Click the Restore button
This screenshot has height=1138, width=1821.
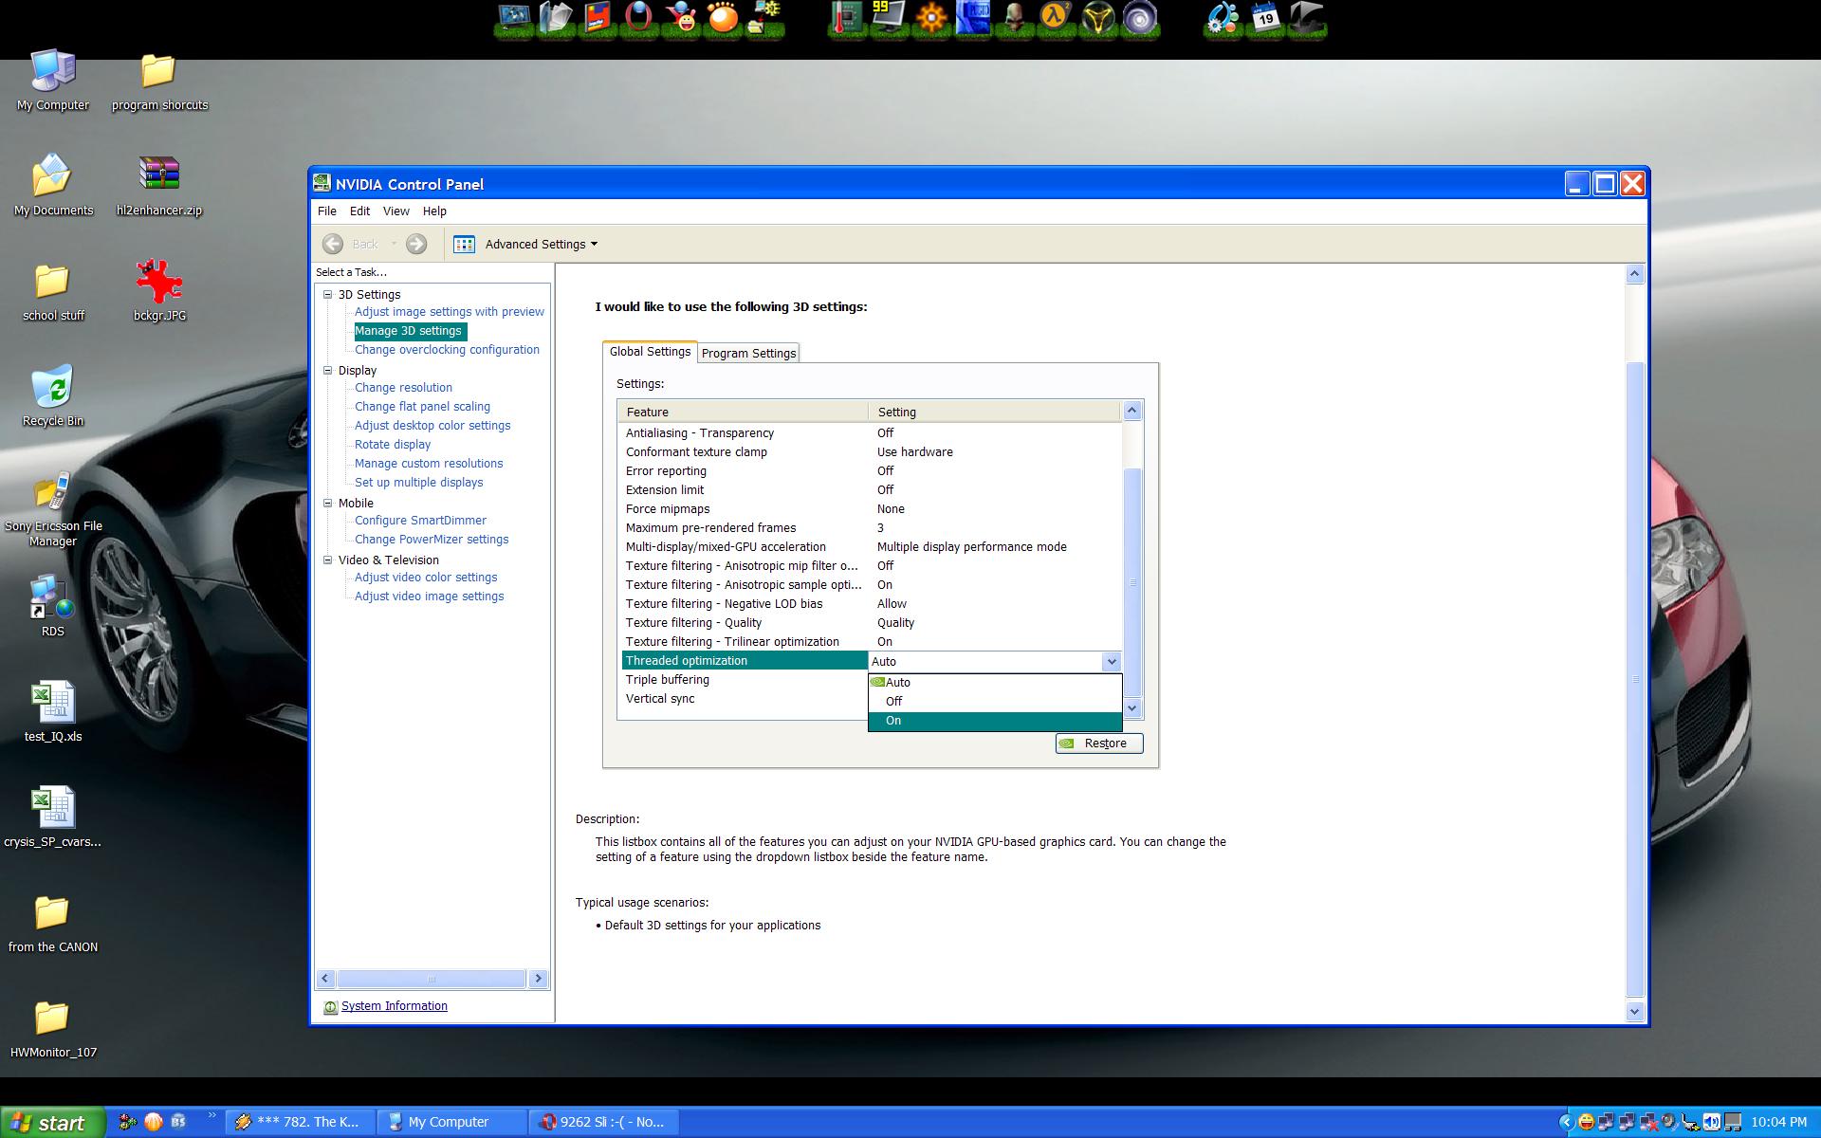tap(1099, 743)
